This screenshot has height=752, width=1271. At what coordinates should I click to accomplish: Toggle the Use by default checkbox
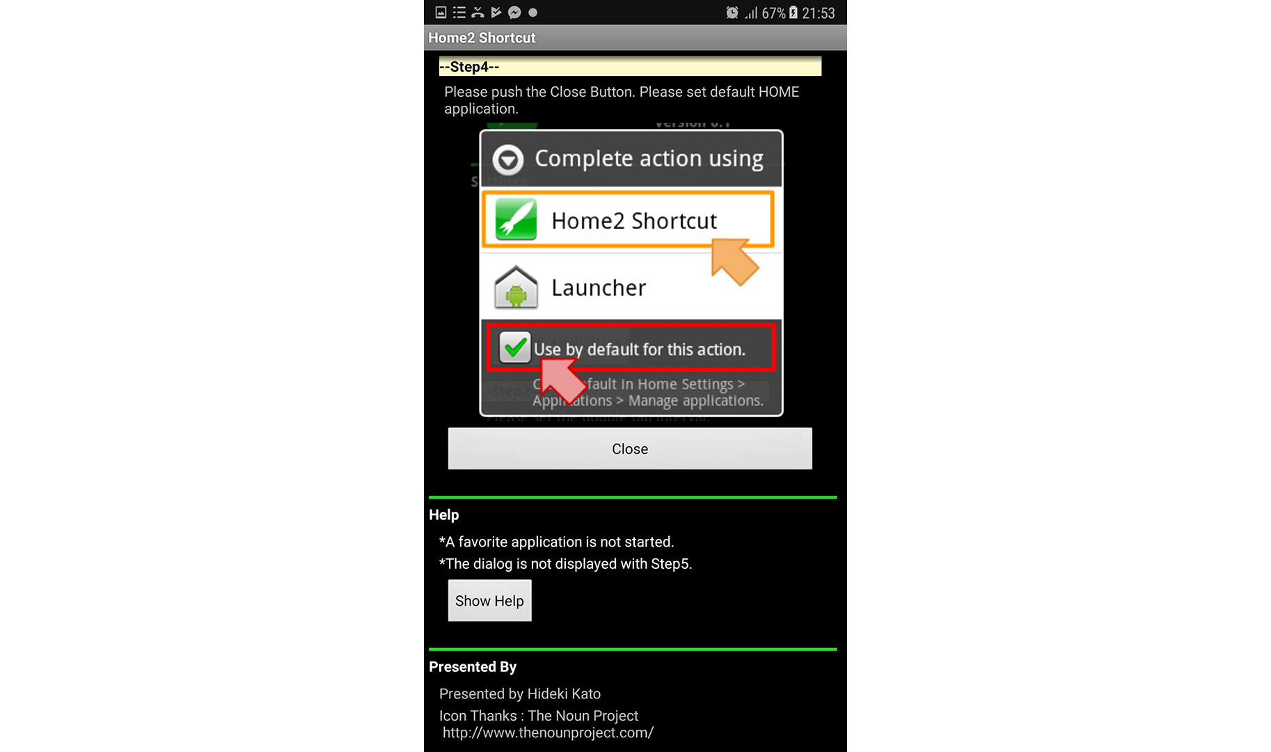(x=515, y=347)
